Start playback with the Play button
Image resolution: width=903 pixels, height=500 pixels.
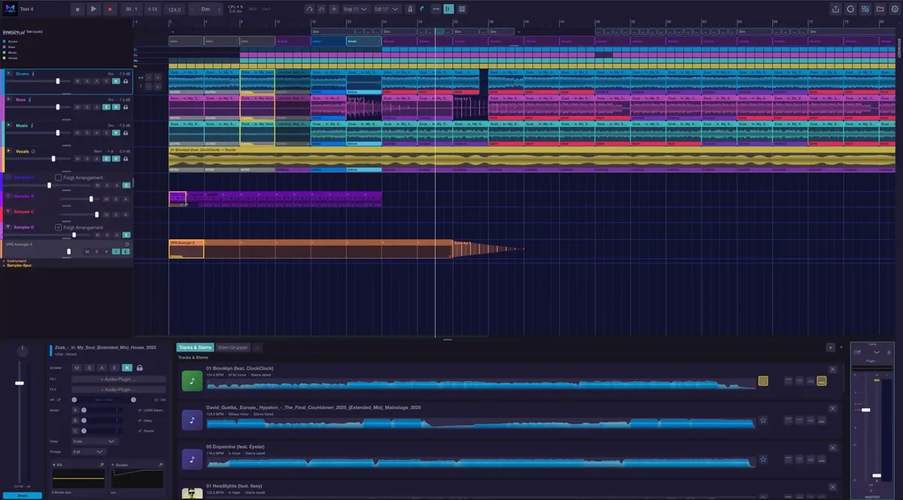pos(93,9)
